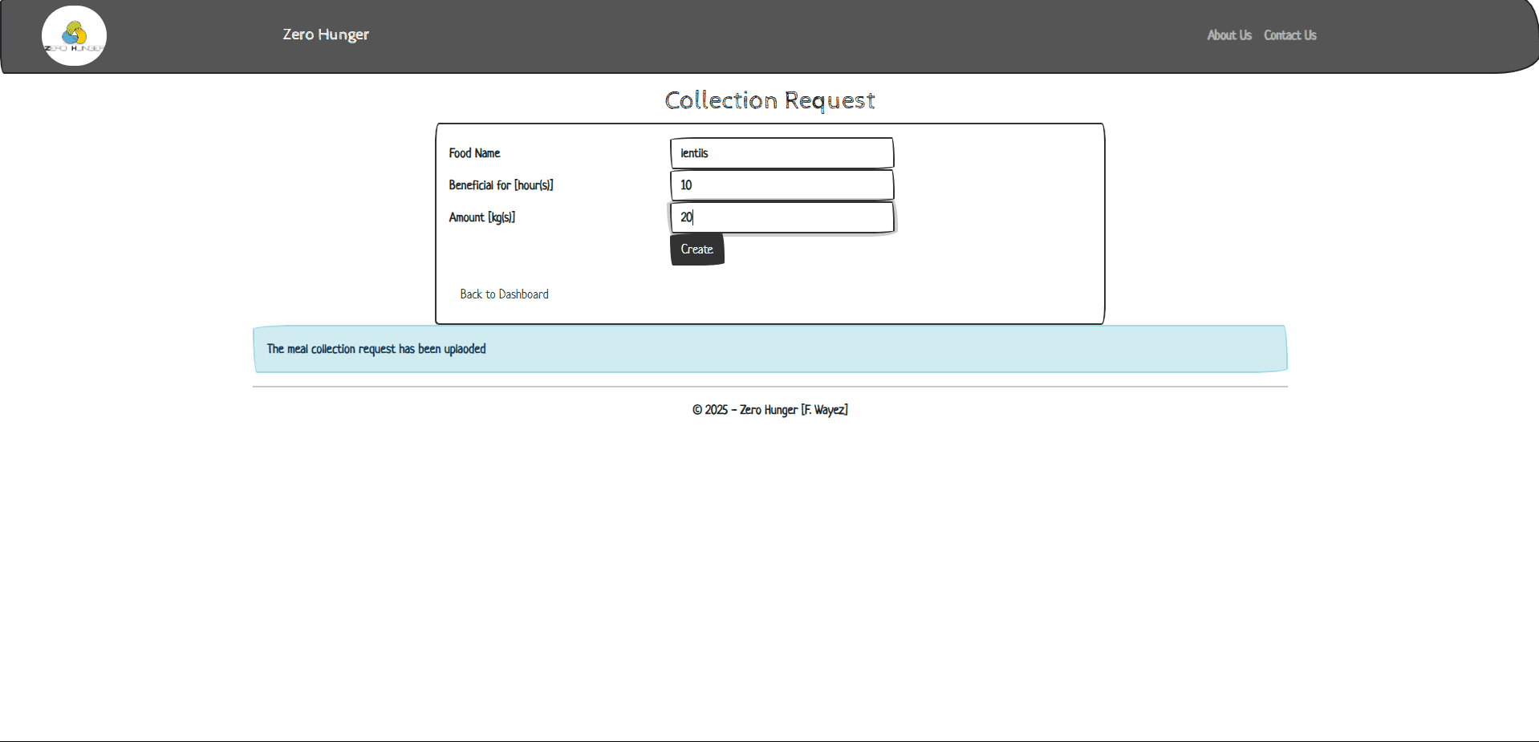
Task: Focus the Food Name field containing lentils
Action: pos(782,153)
